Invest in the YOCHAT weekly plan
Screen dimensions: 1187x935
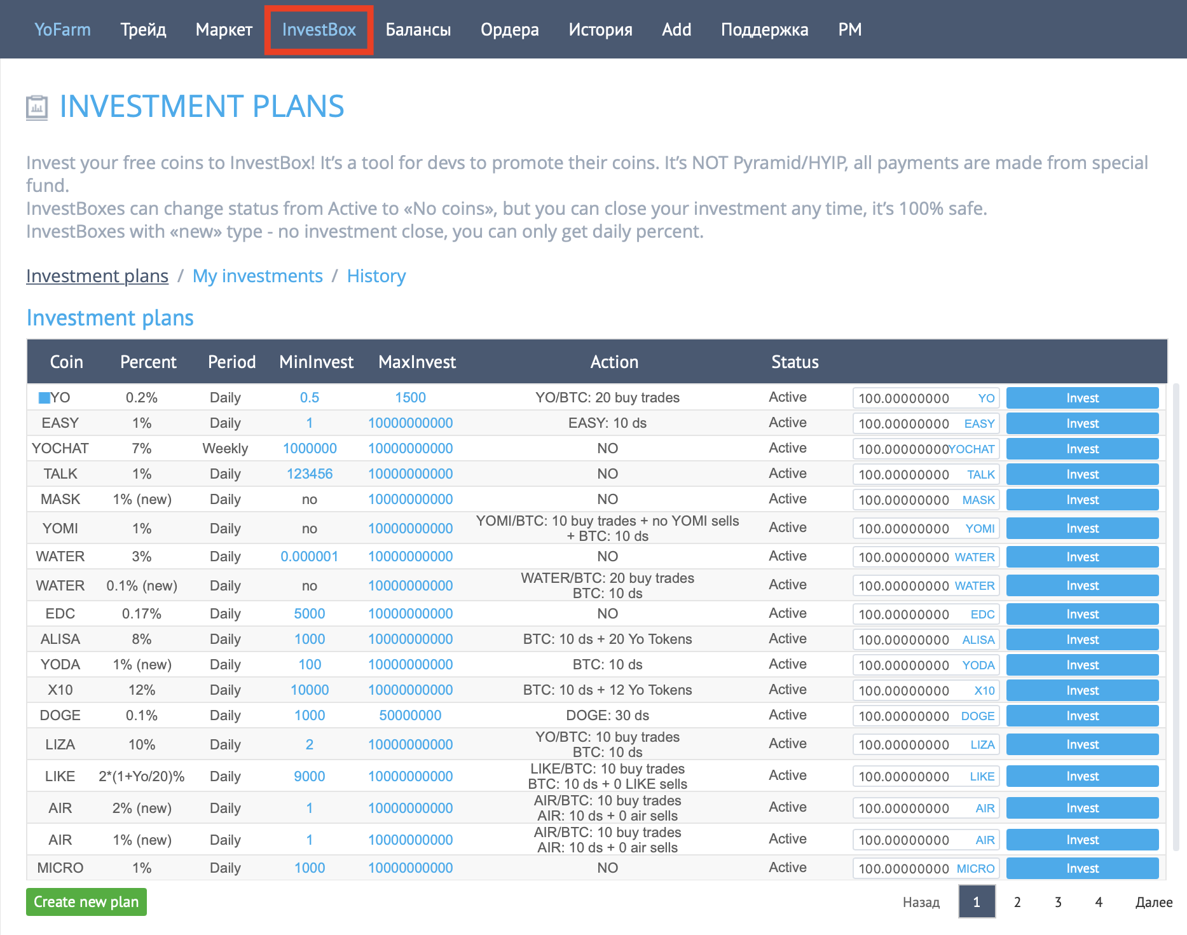tap(1082, 449)
